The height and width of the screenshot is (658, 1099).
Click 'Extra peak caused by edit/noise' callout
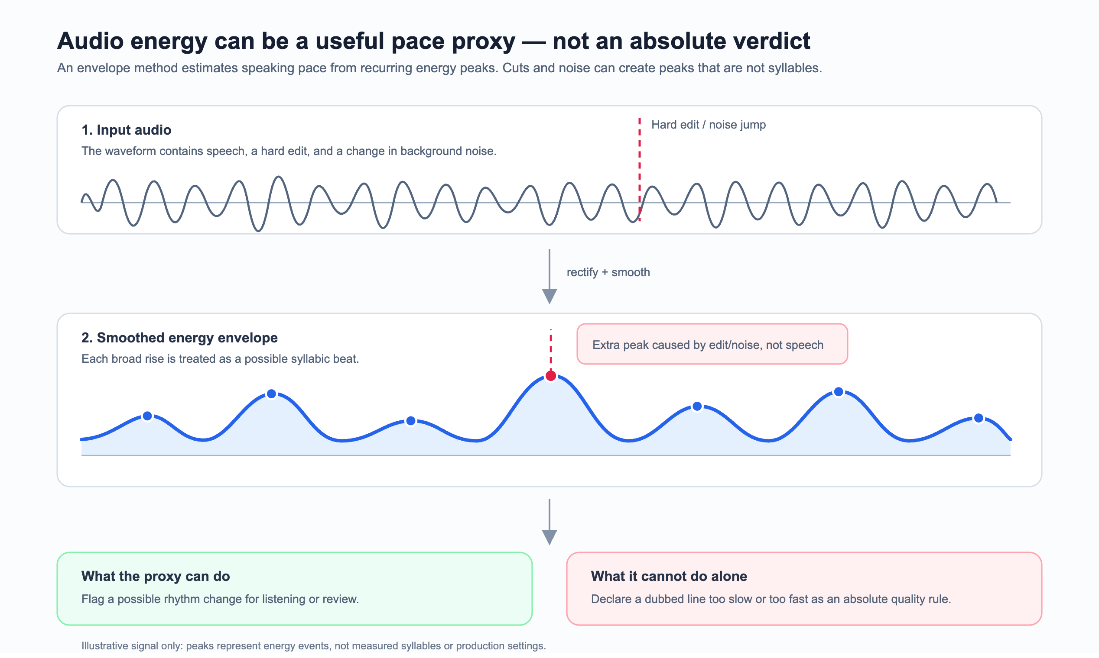712,344
